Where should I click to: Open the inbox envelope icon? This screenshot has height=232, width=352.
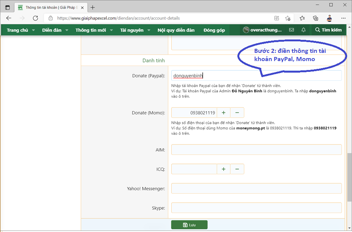pyautogui.click(x=291, y=30)
